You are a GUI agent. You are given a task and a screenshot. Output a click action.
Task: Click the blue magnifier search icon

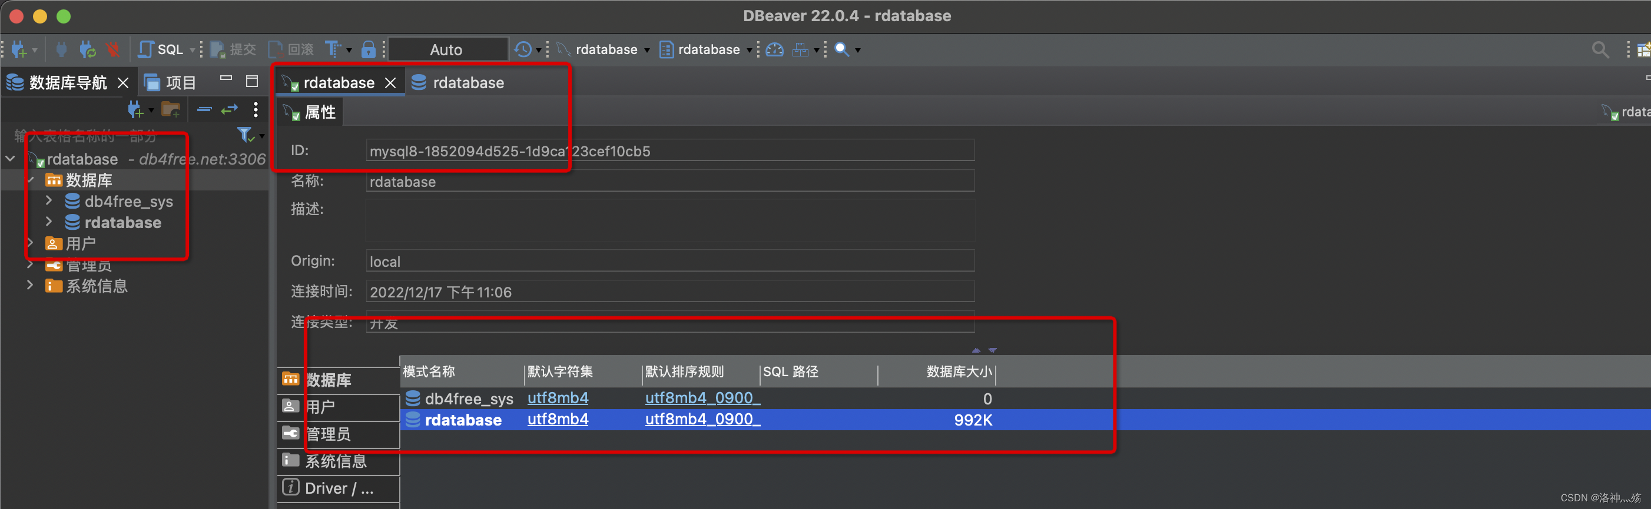(841, 49)
